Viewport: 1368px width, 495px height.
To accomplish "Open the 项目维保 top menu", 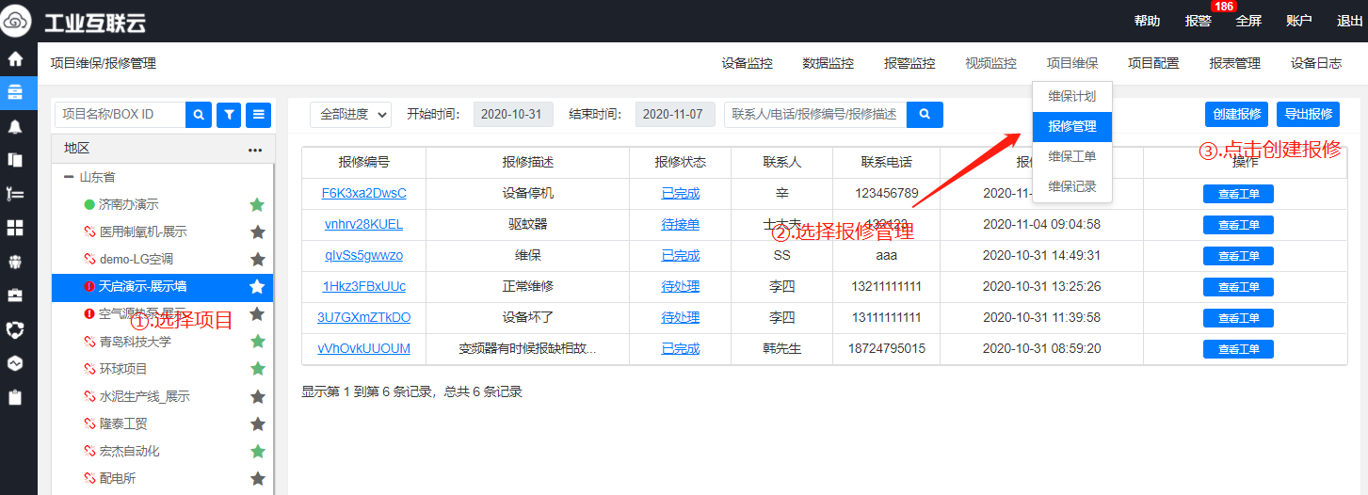I will point(1072,63).
